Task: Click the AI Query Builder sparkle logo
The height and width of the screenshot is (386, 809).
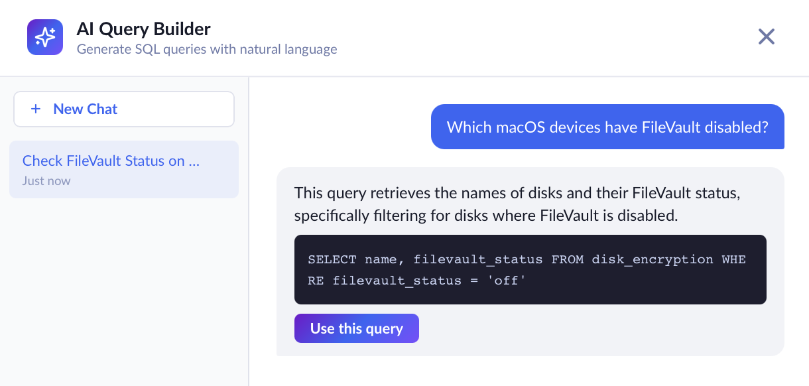Action: pyautogui.click(x=45, y=37)
